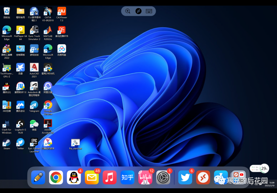Select the 雷克沙时光机 icon
The height and width of the screenshot is (193, 277).
point(48,69)
